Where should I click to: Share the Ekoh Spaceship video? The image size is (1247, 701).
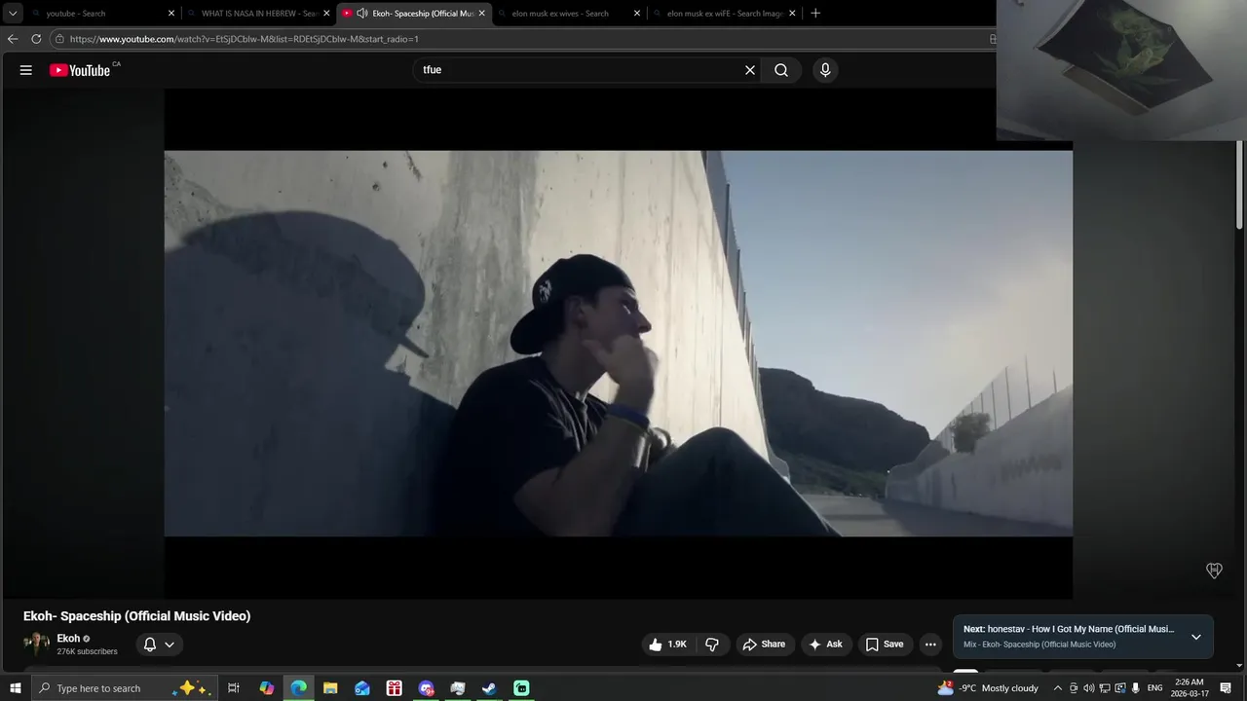pos(764,645)
